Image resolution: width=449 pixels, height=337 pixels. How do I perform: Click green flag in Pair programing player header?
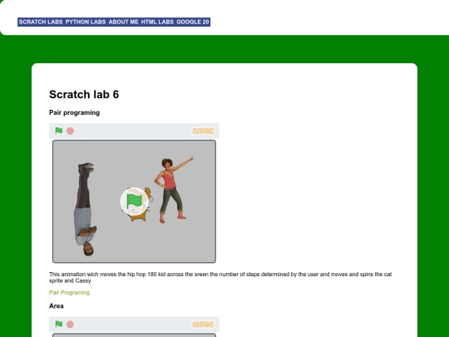point(59,131)
